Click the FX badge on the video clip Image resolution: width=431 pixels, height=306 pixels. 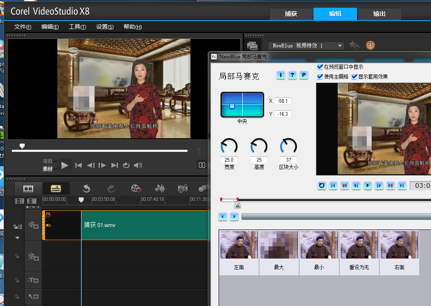tap(48, 214)
